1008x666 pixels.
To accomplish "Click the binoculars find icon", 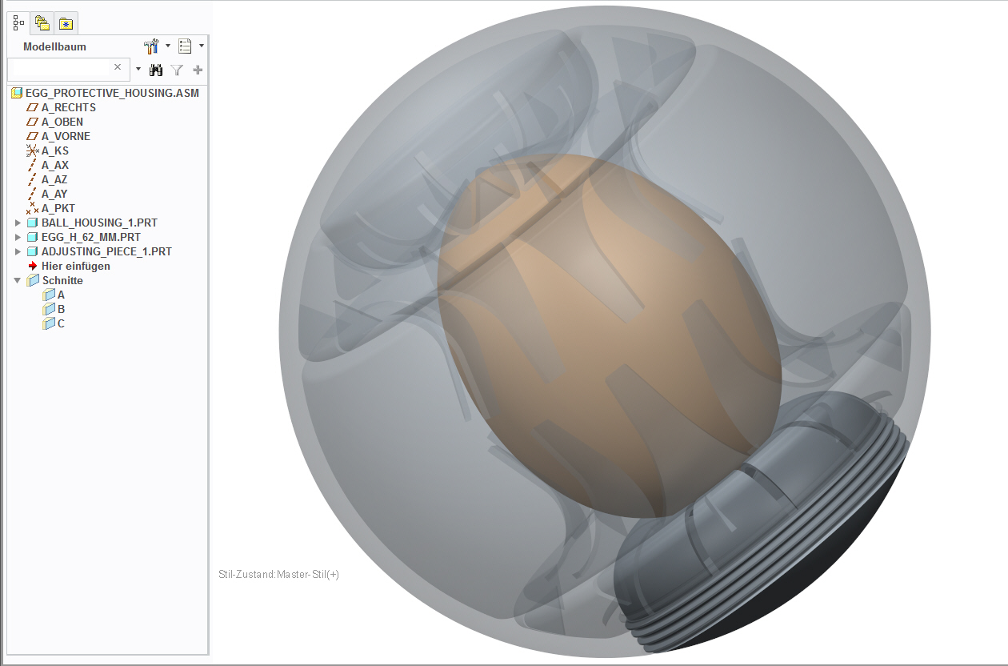I will tap(156, 70).
